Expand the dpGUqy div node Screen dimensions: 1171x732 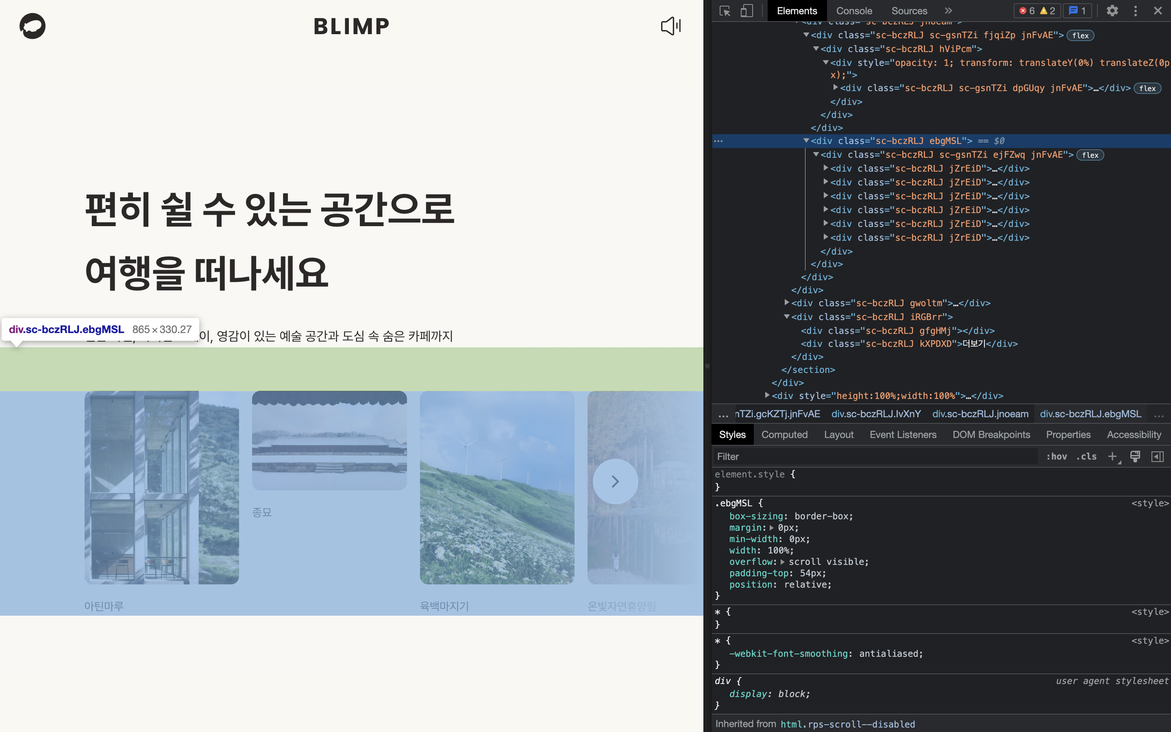tap(835, 87)
